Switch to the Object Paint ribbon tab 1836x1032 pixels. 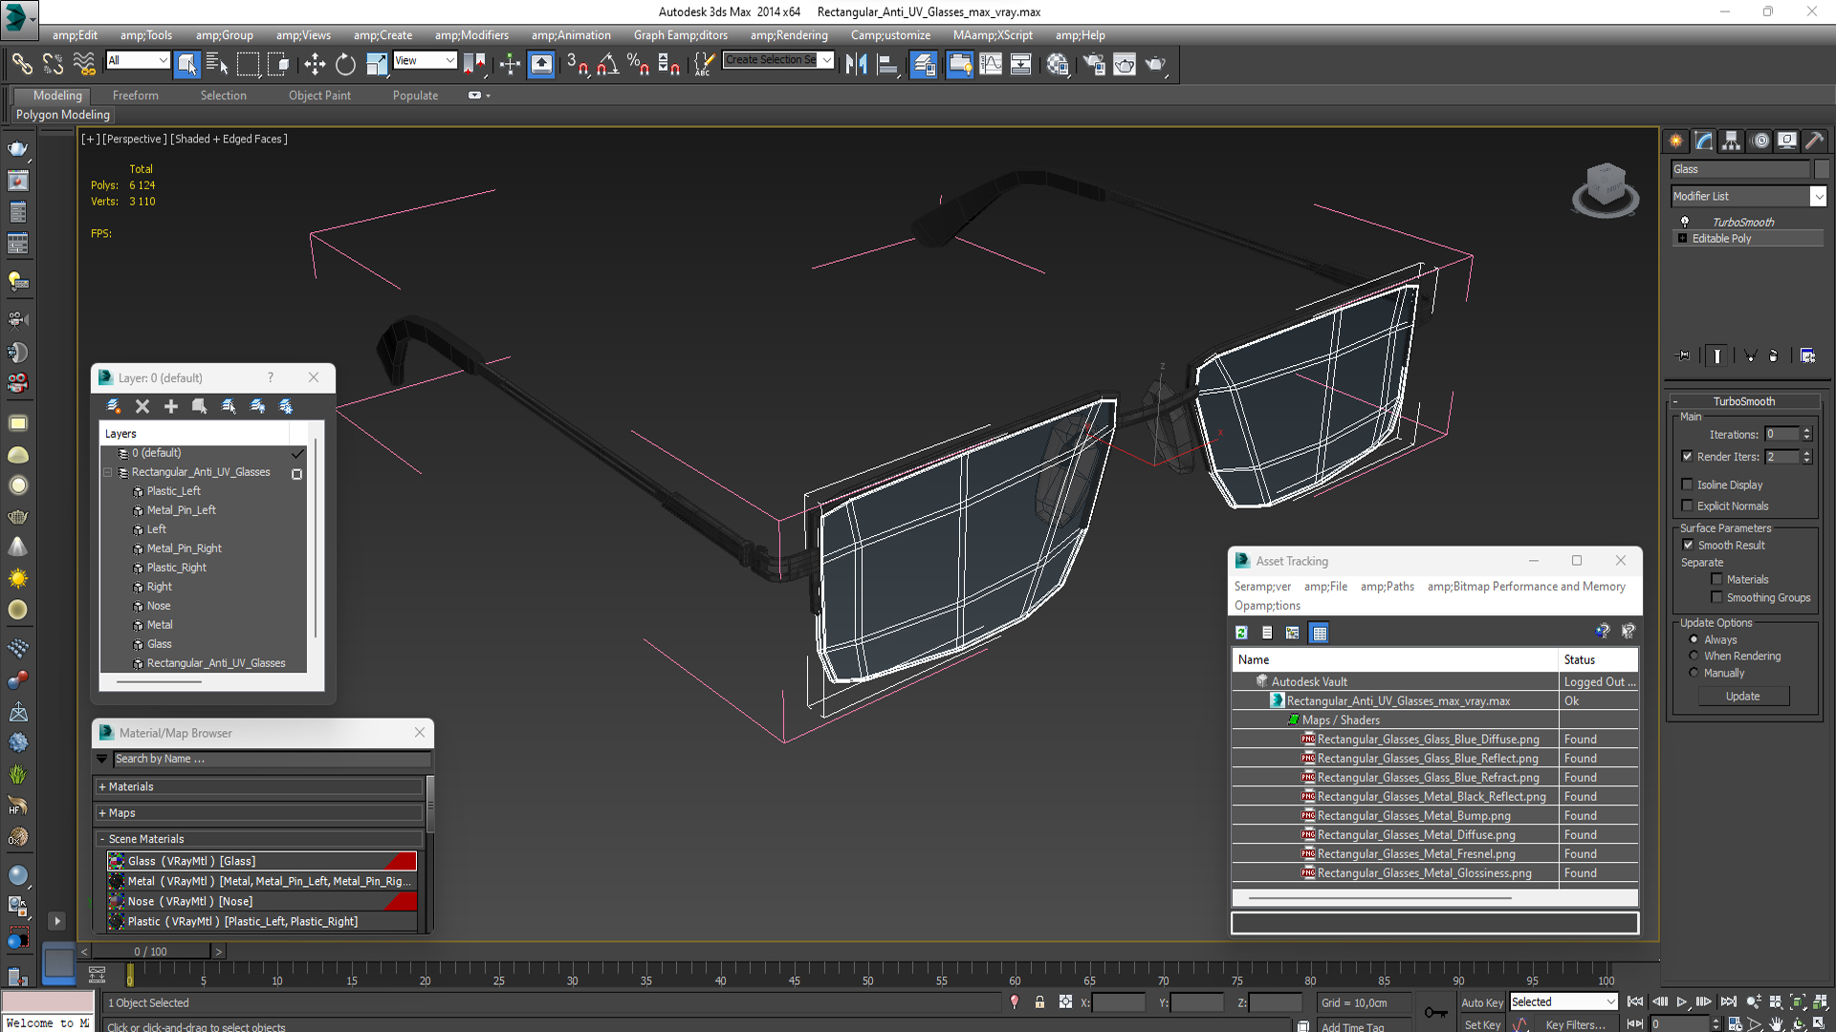319,96
